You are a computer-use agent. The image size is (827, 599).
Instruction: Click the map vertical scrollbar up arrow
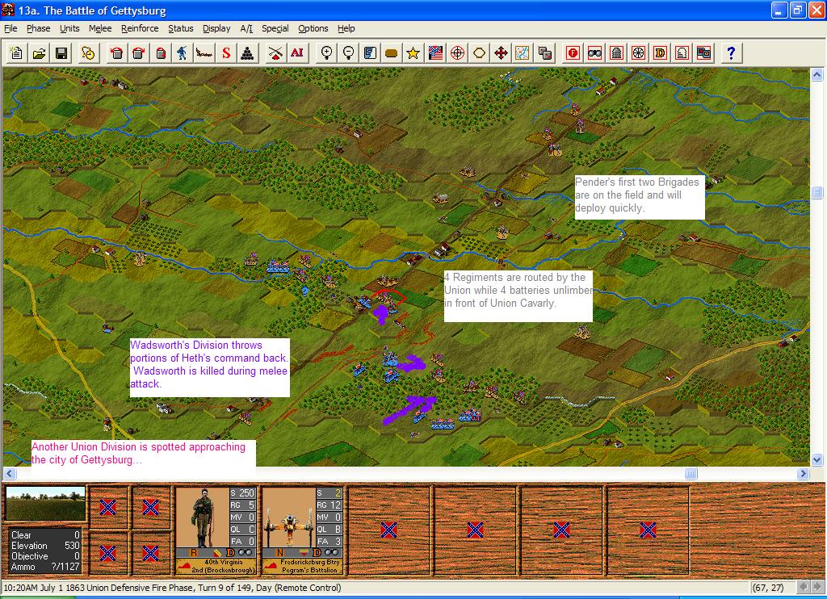tap(817, 75)
